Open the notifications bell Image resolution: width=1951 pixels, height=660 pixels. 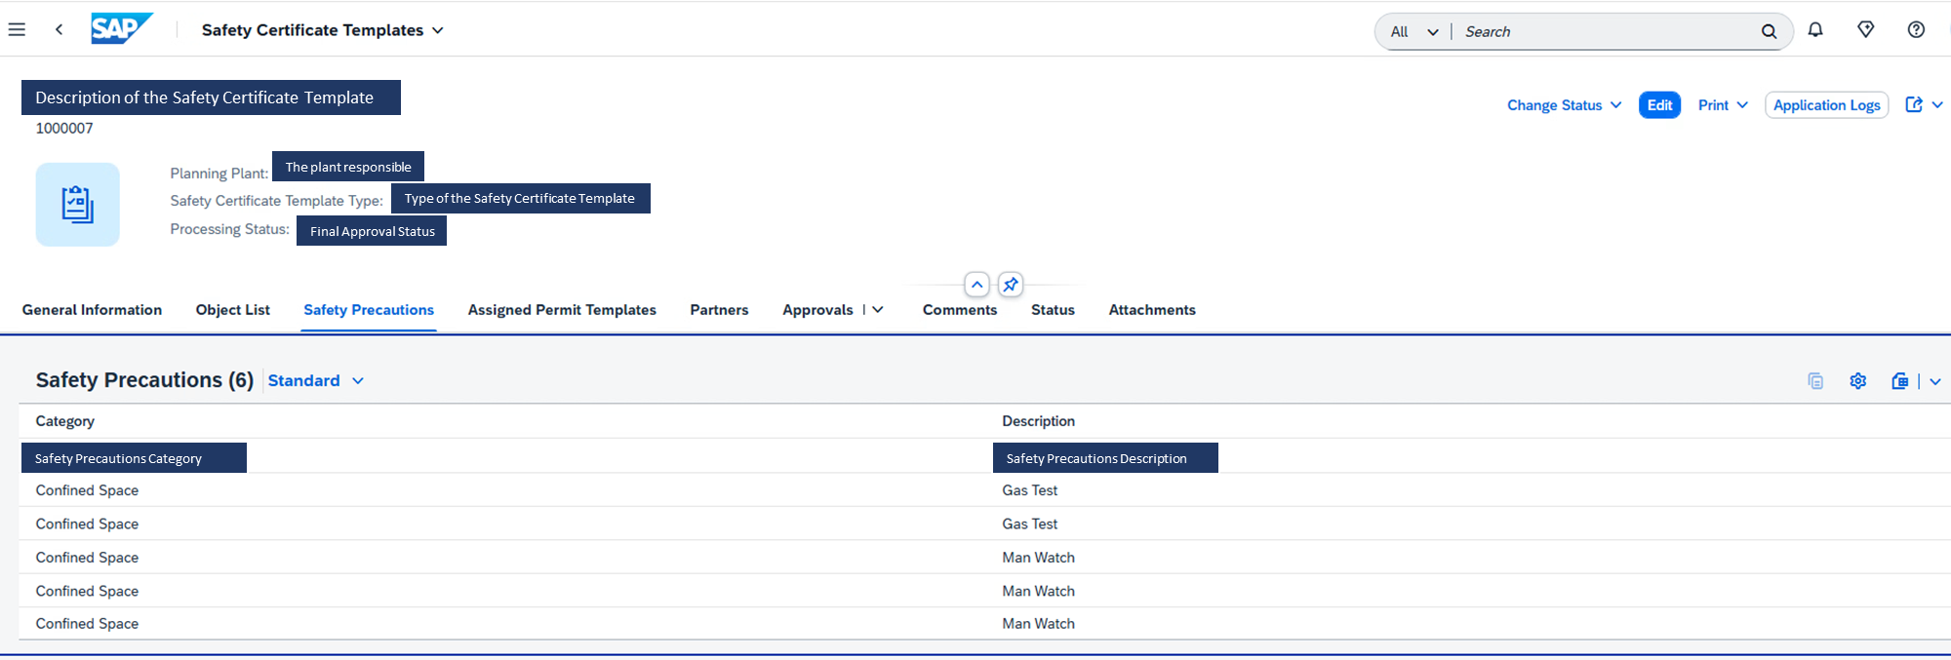(x=1814, y=30)
